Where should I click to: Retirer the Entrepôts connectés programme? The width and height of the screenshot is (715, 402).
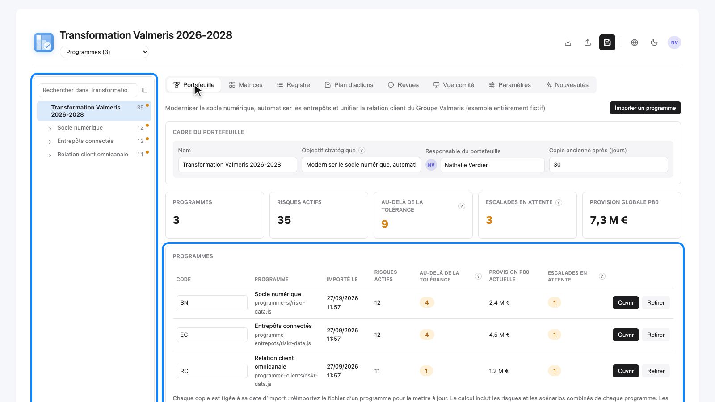[656, 335]
